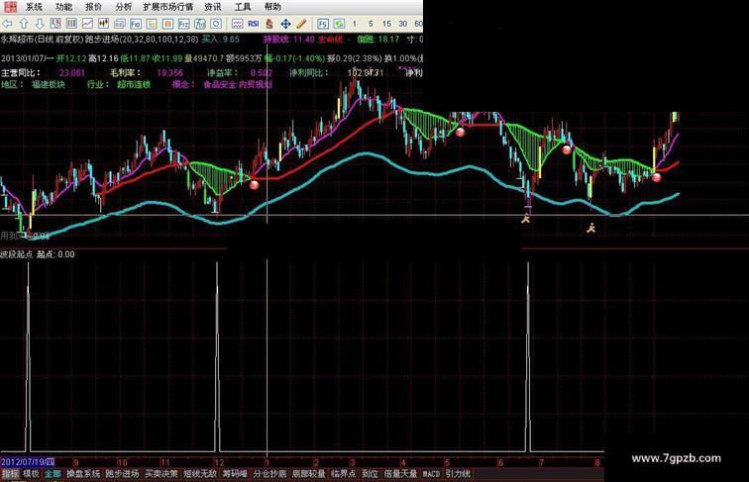Switch to the 15-minute period button
Screen dimensions: 749x482
(386, 24)
